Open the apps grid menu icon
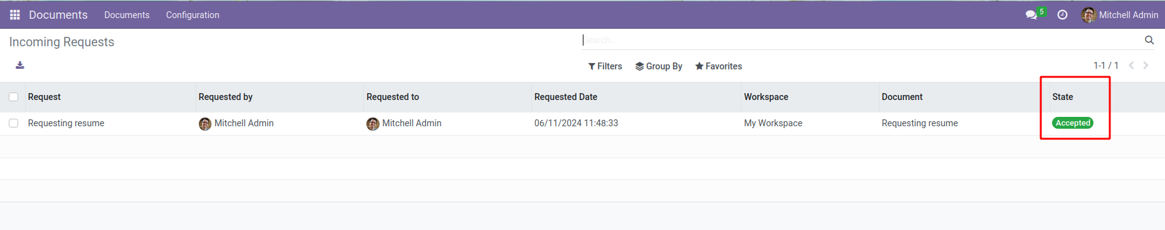Image resolution: width=1165 pixels, height=230 pixels. pyautogui.click(x=15, y=14)
